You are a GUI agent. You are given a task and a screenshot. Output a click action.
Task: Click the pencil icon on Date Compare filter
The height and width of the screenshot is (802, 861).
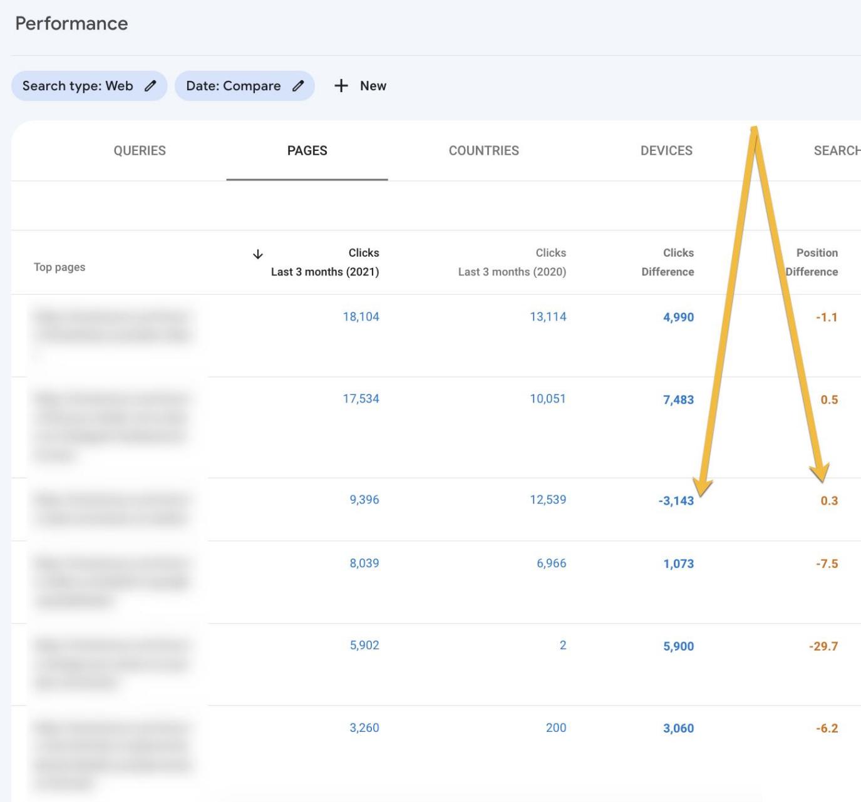(x=299, y=86)
